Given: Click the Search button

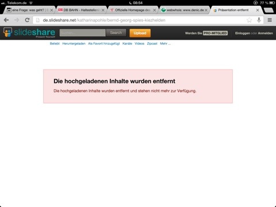Looking at the screenshot, I should click(116, 33).
